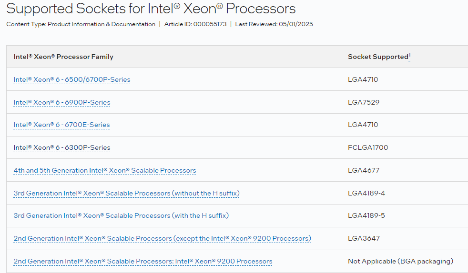Open 3rd Generation link without the H suffix

coord(126,193)
